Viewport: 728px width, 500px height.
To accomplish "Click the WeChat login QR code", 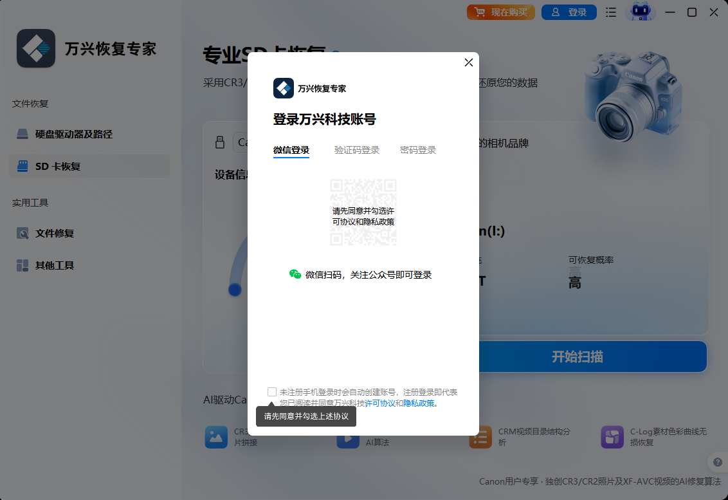I will click(363, 213).
